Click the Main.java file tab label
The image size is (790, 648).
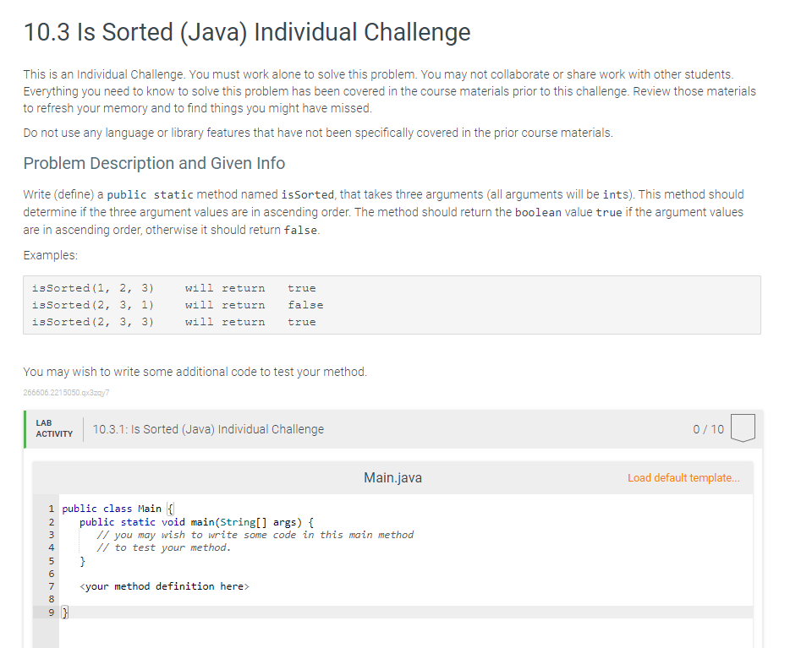click(x=392, y=477)
